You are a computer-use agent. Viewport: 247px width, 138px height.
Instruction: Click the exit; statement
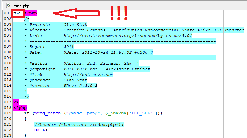pos(41,130)
